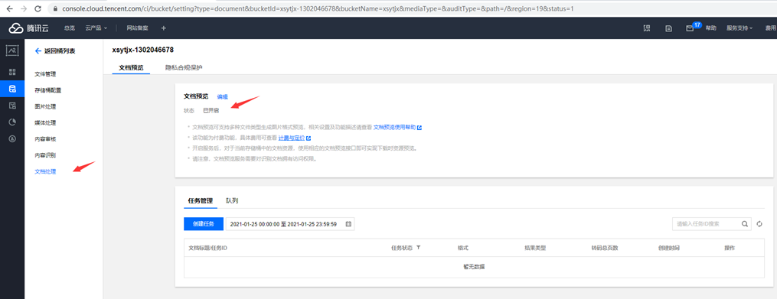Viewport: 777px width, 299px height.
Task: Click the 结果类型 column header
Action: pos(535,248)
